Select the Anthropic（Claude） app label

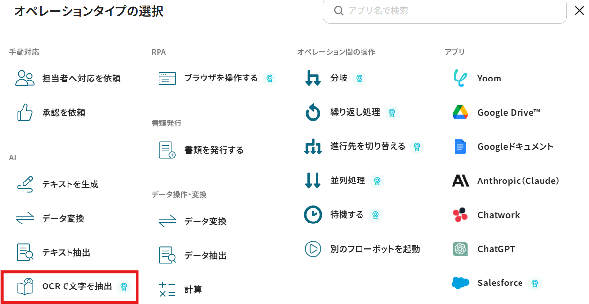[518, 181]
